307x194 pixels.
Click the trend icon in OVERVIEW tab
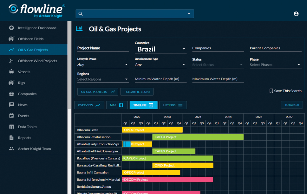point(98,105)
